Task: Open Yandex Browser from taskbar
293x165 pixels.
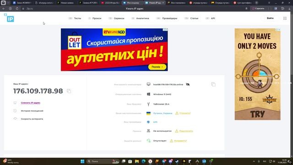Action: pos(150,161)
